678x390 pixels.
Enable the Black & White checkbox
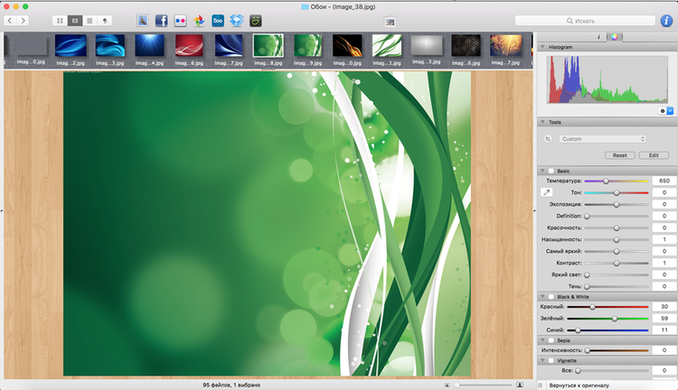[551, 297]
